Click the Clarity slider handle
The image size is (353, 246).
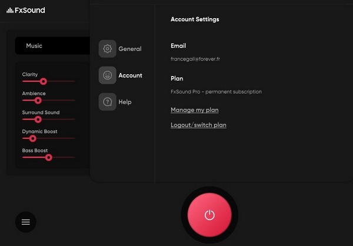(x=43, y=81)
